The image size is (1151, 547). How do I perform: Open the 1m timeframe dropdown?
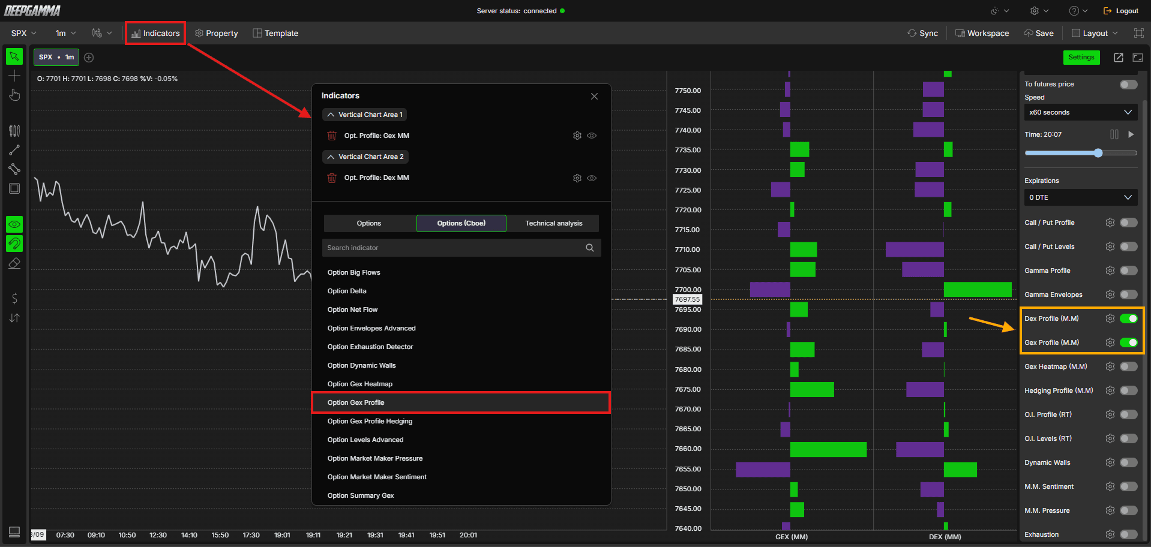pyautogui.click(x=66, y=33)
